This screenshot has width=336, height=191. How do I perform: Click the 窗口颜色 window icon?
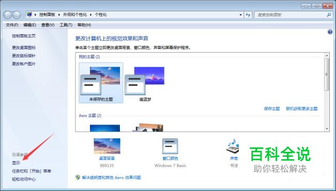click(x=170, y=146)
